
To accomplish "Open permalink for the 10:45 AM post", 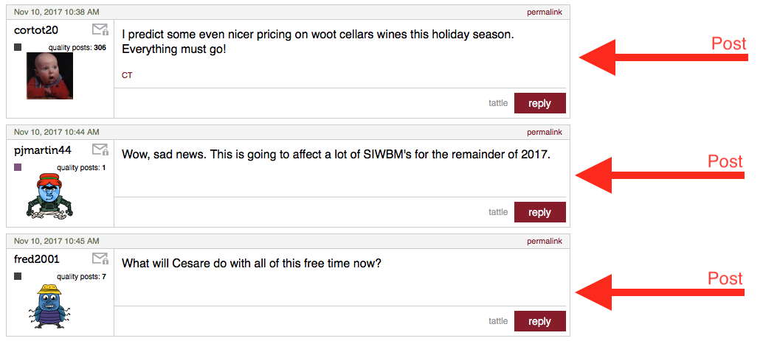I will pyautogui.click(x=544, y=241).
